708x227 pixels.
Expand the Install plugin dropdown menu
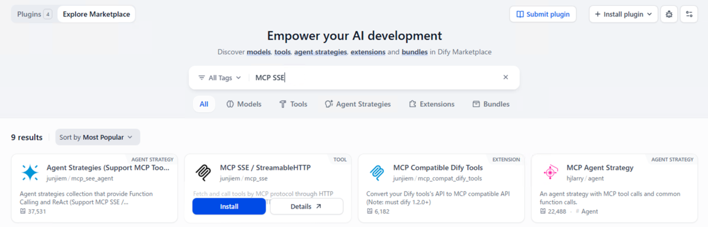pos(624,14)
